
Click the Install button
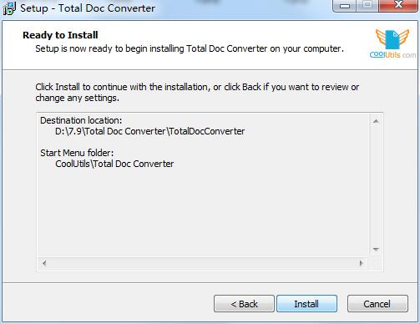pos(306,304)
